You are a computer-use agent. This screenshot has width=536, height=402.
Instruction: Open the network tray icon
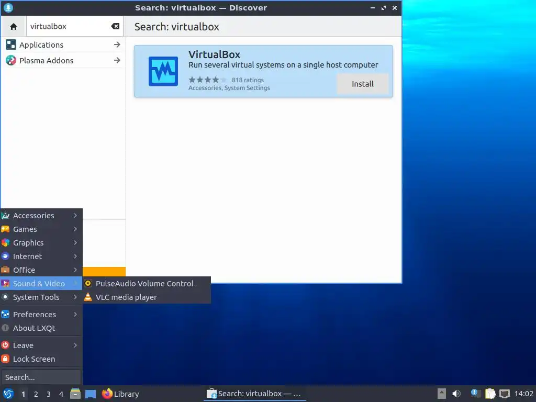[505, 394]
